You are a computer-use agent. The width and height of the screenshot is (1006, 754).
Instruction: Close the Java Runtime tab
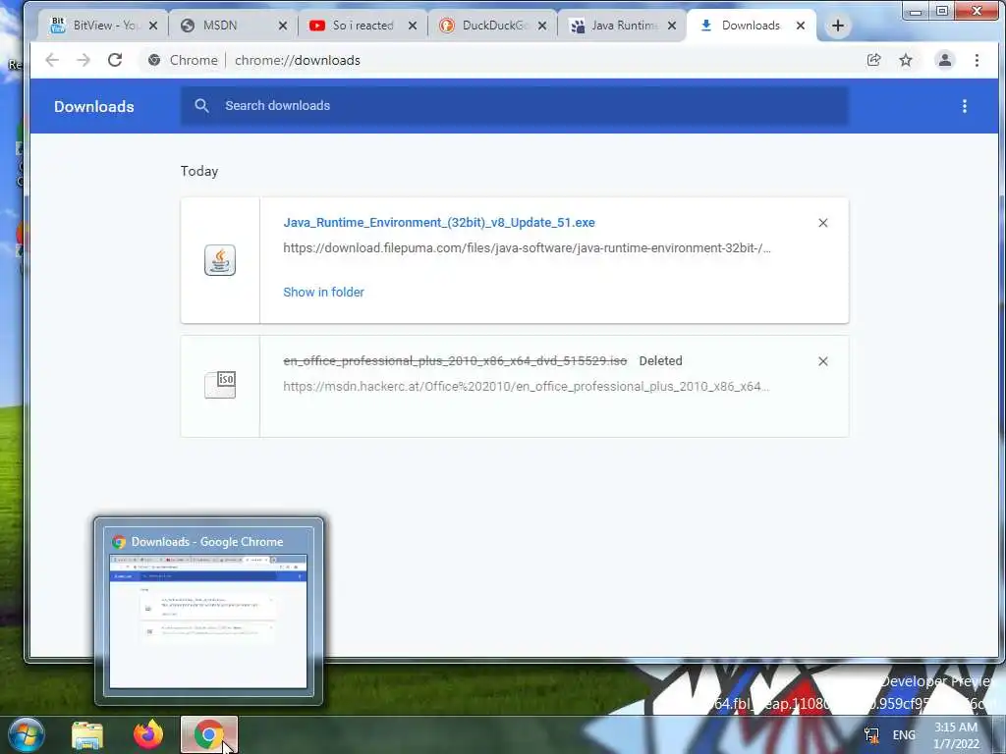click(x=672, y=26)
